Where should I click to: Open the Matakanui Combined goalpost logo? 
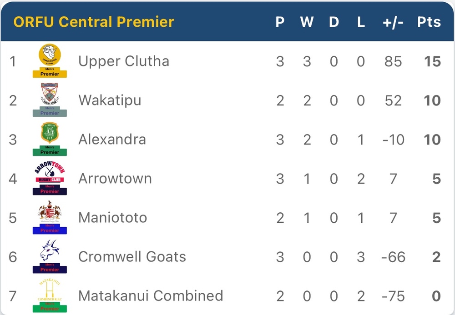[x=50, y=295]
